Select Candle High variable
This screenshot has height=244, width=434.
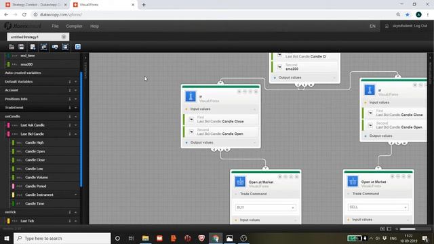coord(35,142)
